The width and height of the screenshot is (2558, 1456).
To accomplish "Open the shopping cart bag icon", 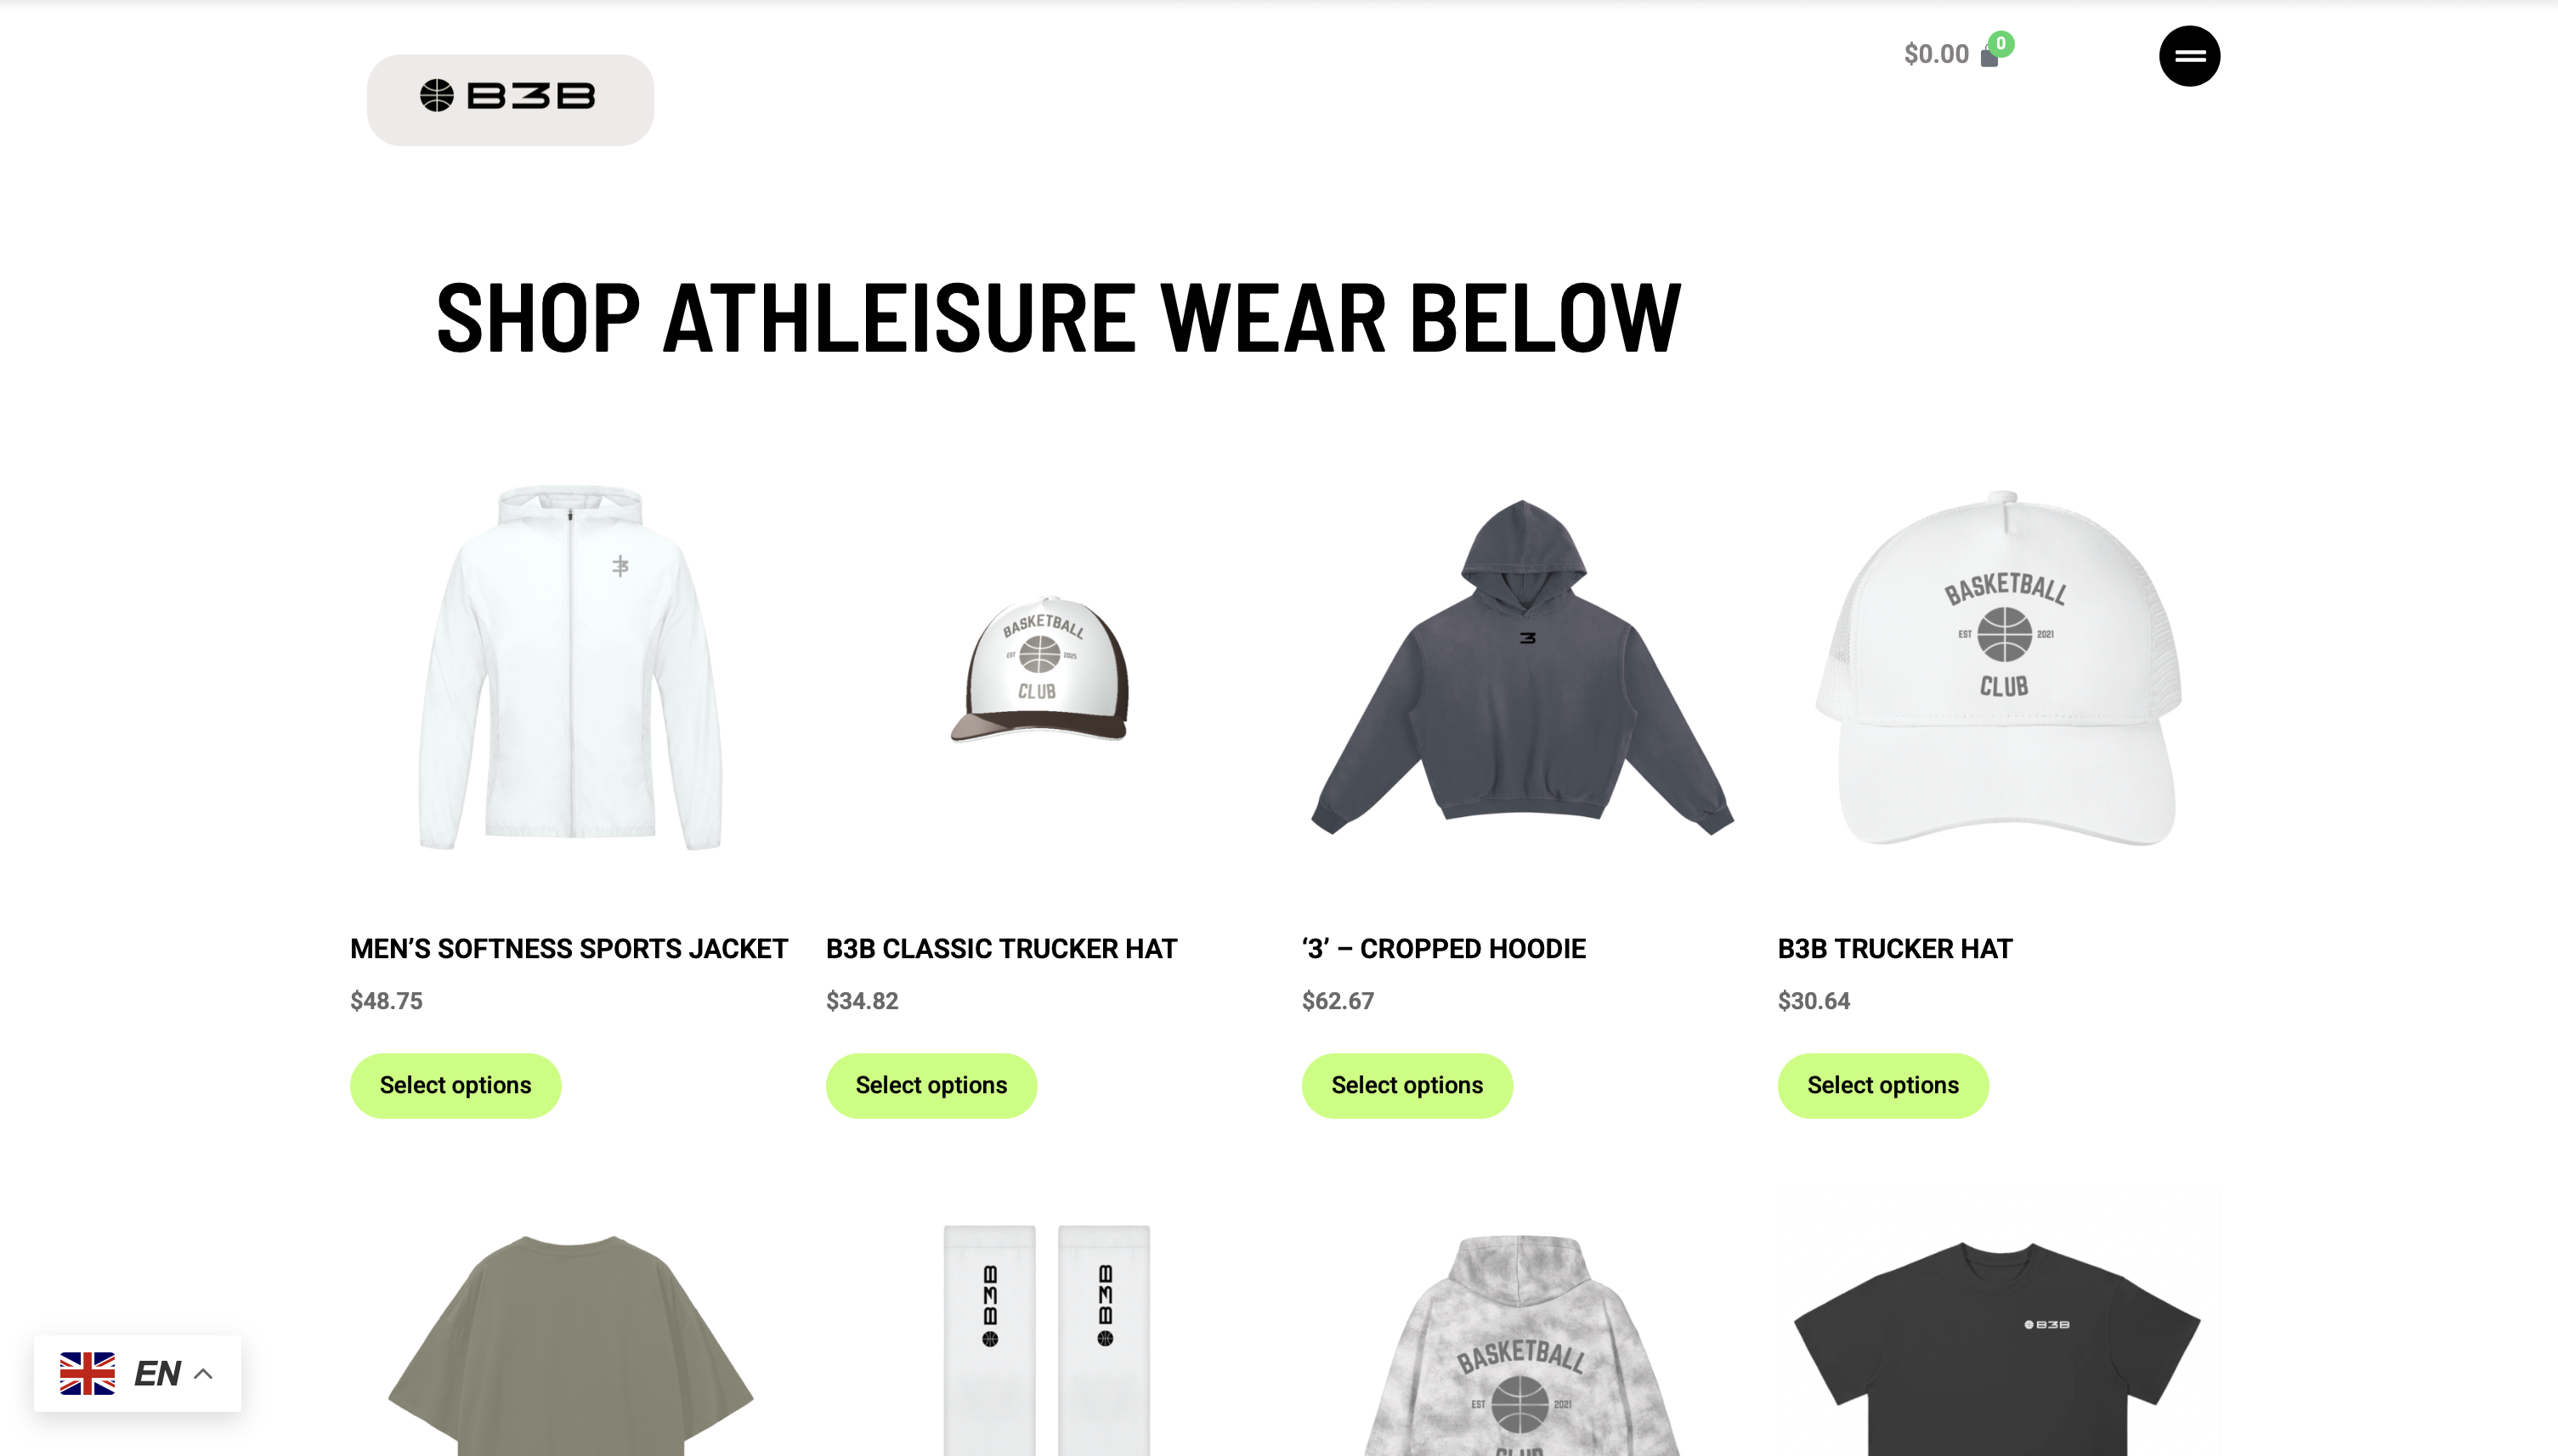I will (x=1989, y=57).
